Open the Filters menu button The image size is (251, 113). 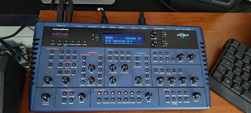[110, 53]
